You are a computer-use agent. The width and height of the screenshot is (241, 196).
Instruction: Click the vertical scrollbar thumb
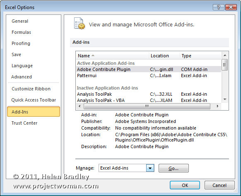coord(225,65)
